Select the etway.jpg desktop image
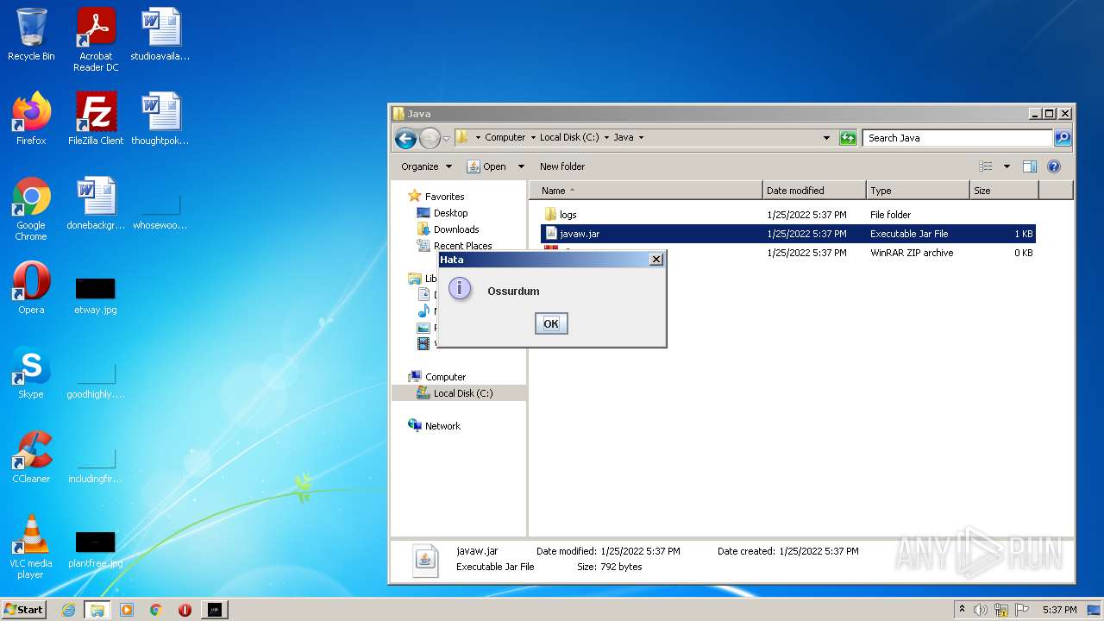 pos(96,295)
